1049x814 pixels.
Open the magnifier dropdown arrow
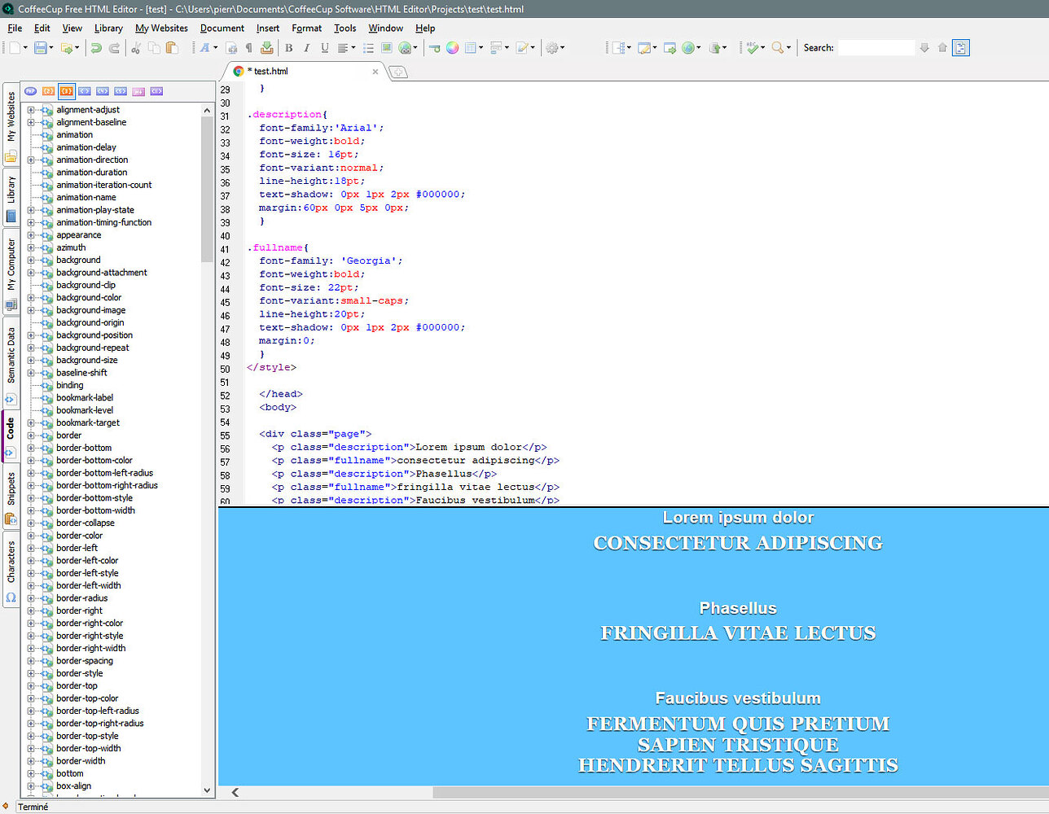coord(788,48)
